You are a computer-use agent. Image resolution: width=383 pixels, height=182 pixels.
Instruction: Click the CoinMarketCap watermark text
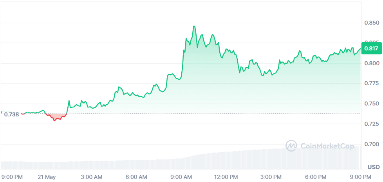pos(327,146)
